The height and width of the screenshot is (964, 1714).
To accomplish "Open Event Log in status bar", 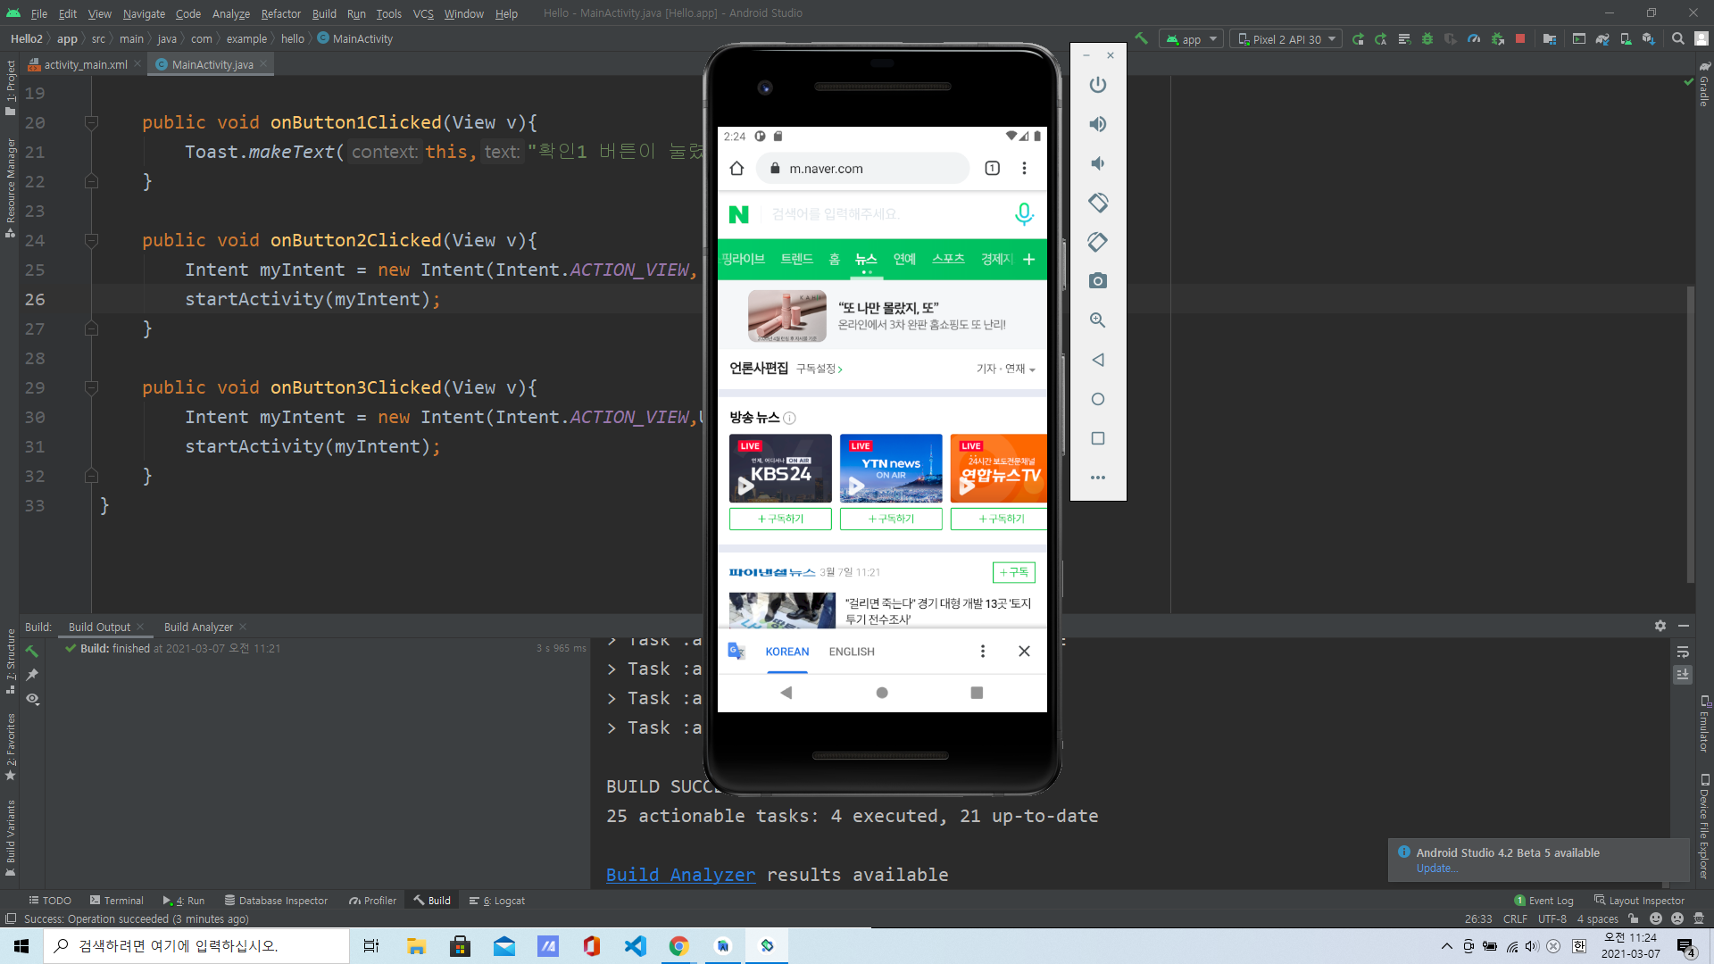I will 1543,901.
